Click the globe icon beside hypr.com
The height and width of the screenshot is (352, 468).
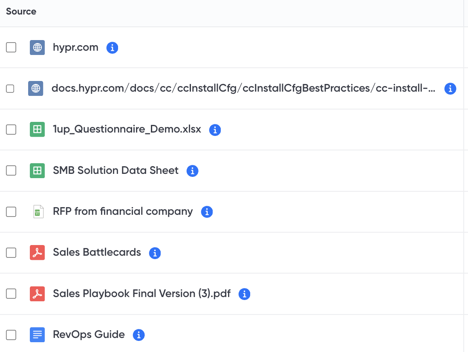(38, 47)
